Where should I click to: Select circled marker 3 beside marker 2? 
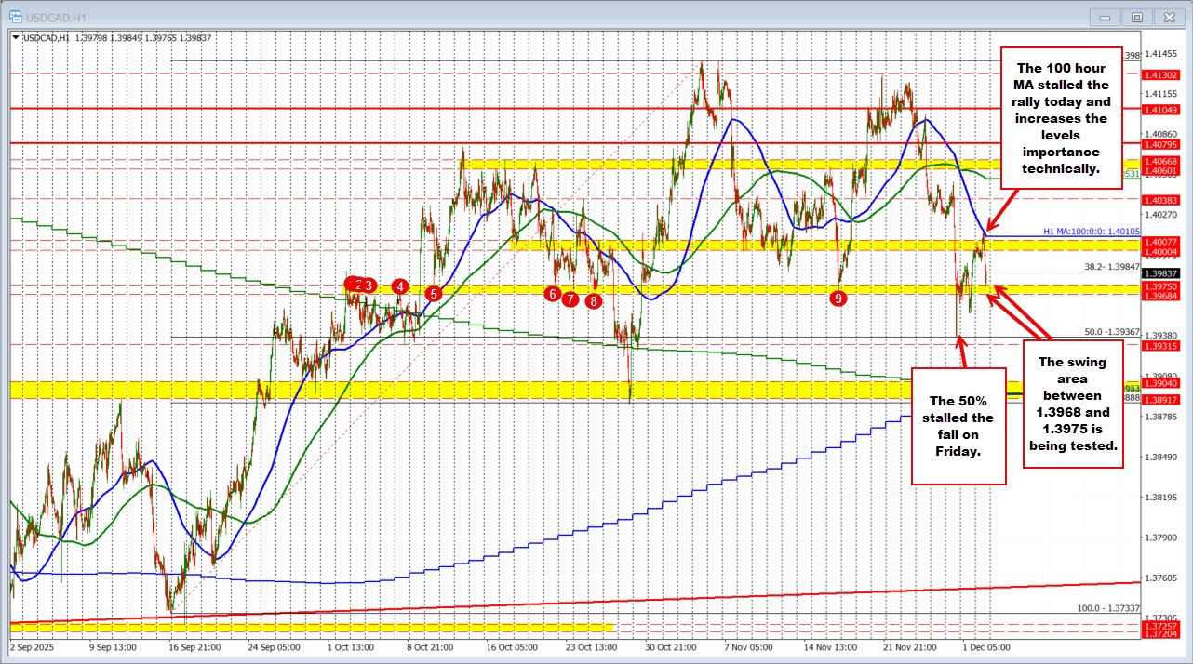(x=368, y=286)
